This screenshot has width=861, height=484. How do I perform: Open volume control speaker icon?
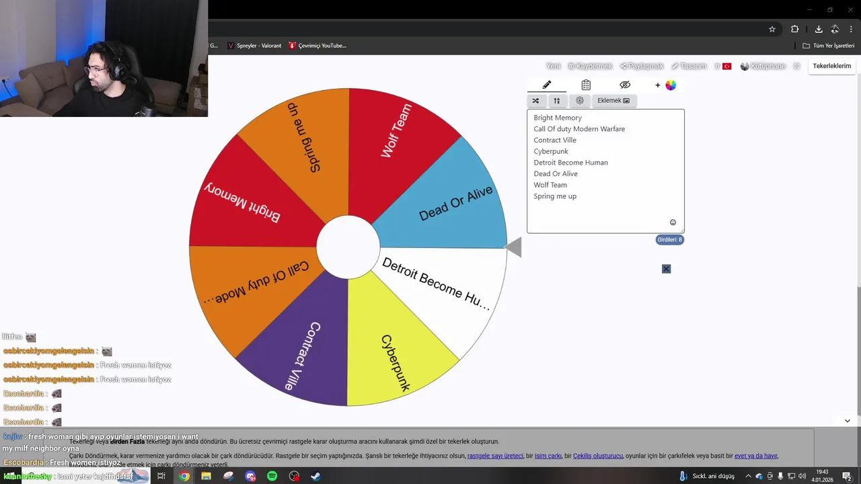(802, 476)
